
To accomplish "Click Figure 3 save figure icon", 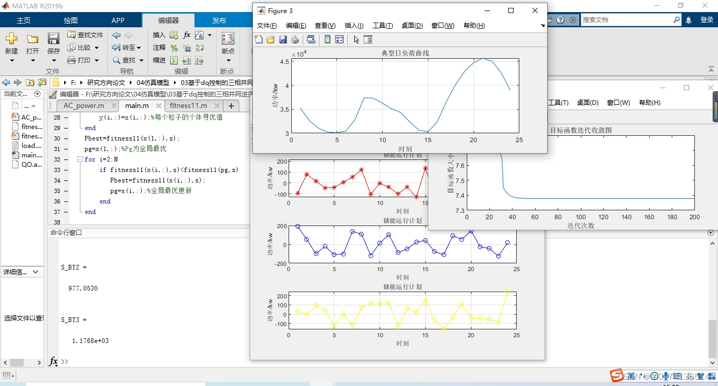I will pos(283,39).
